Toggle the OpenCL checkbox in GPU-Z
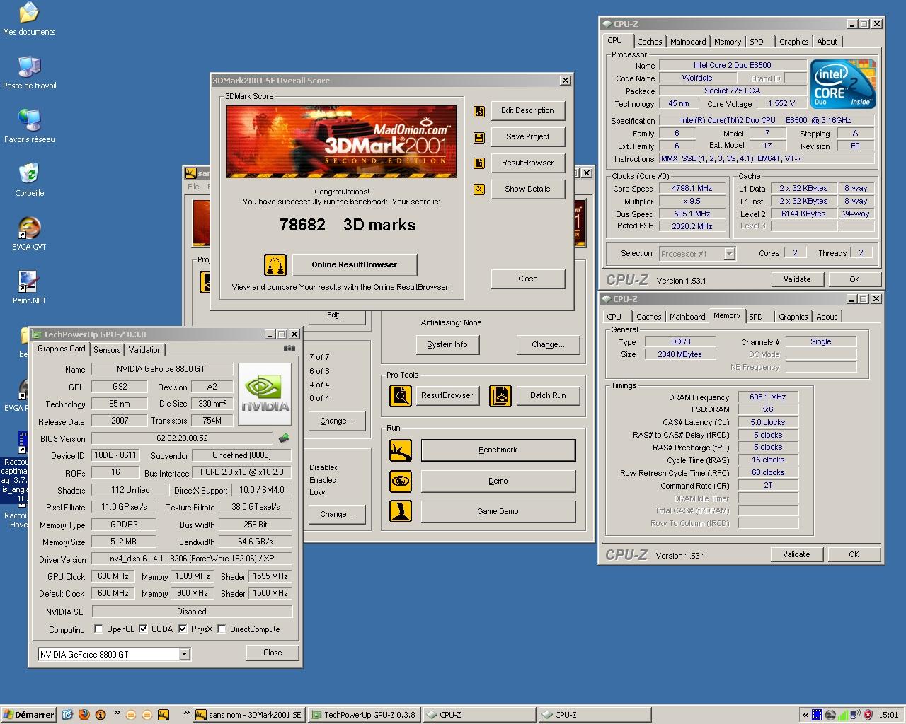Screen dimensions: 906x724 [99, 629]
